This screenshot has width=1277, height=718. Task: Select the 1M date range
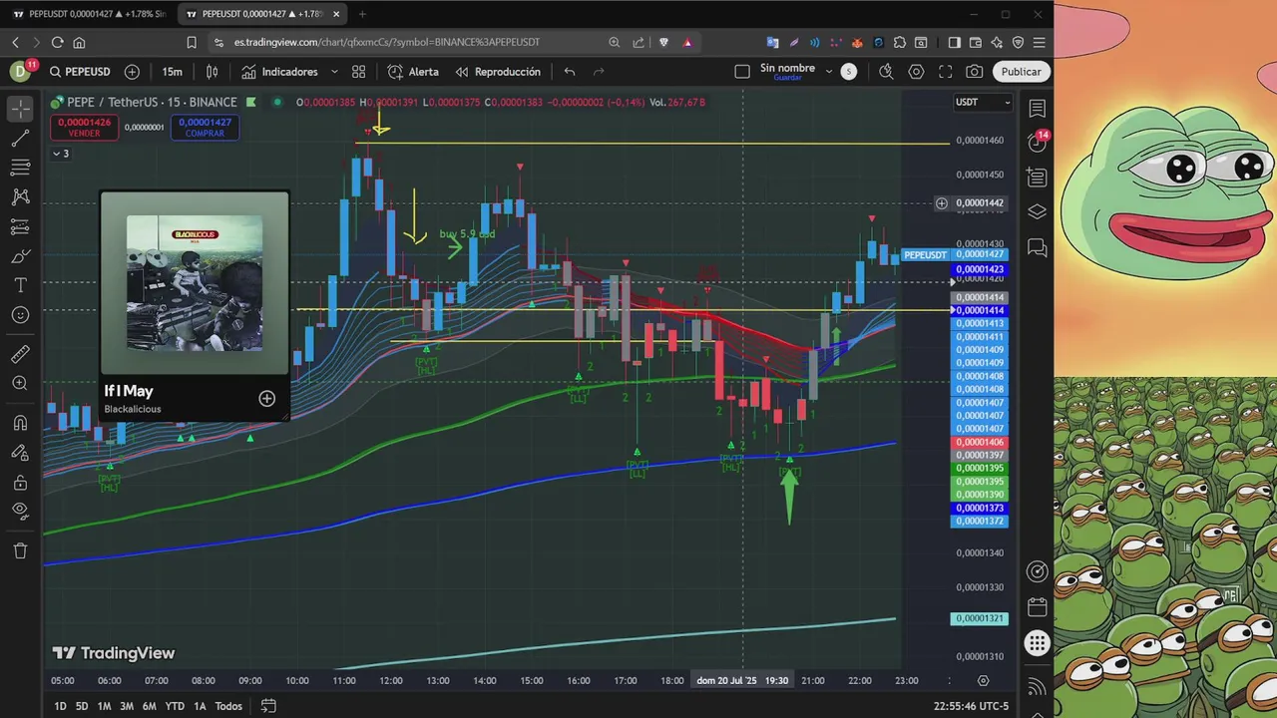click(x=104, y=706)
